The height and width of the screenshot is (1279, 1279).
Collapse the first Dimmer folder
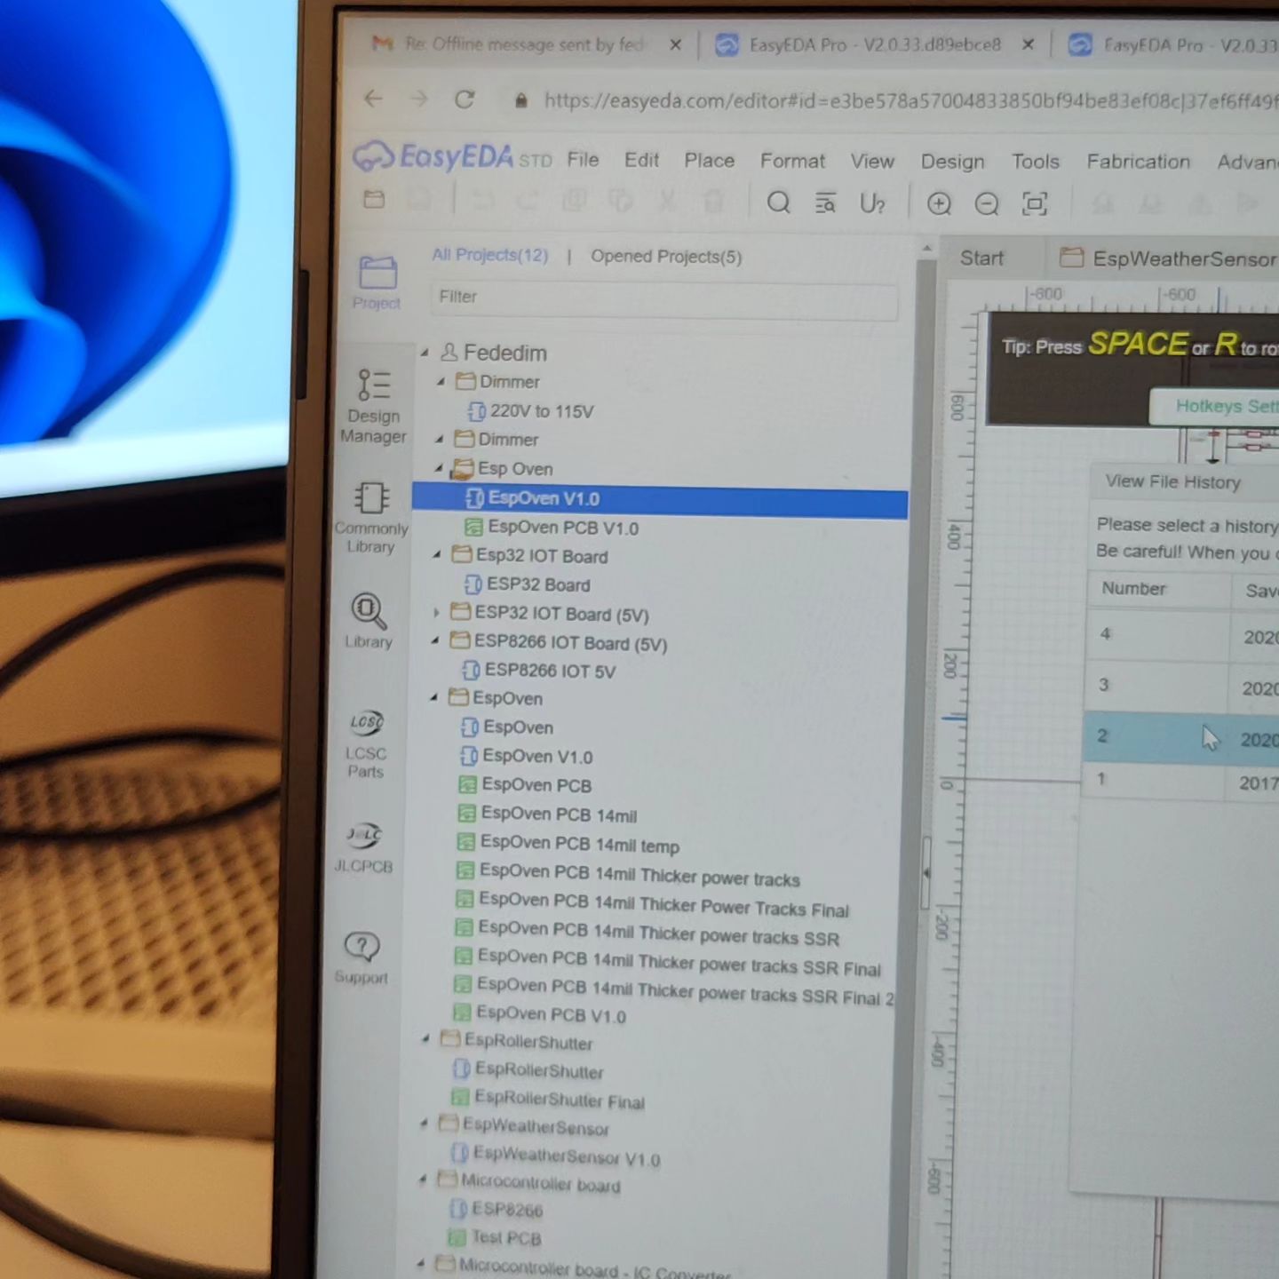point(441,382)
